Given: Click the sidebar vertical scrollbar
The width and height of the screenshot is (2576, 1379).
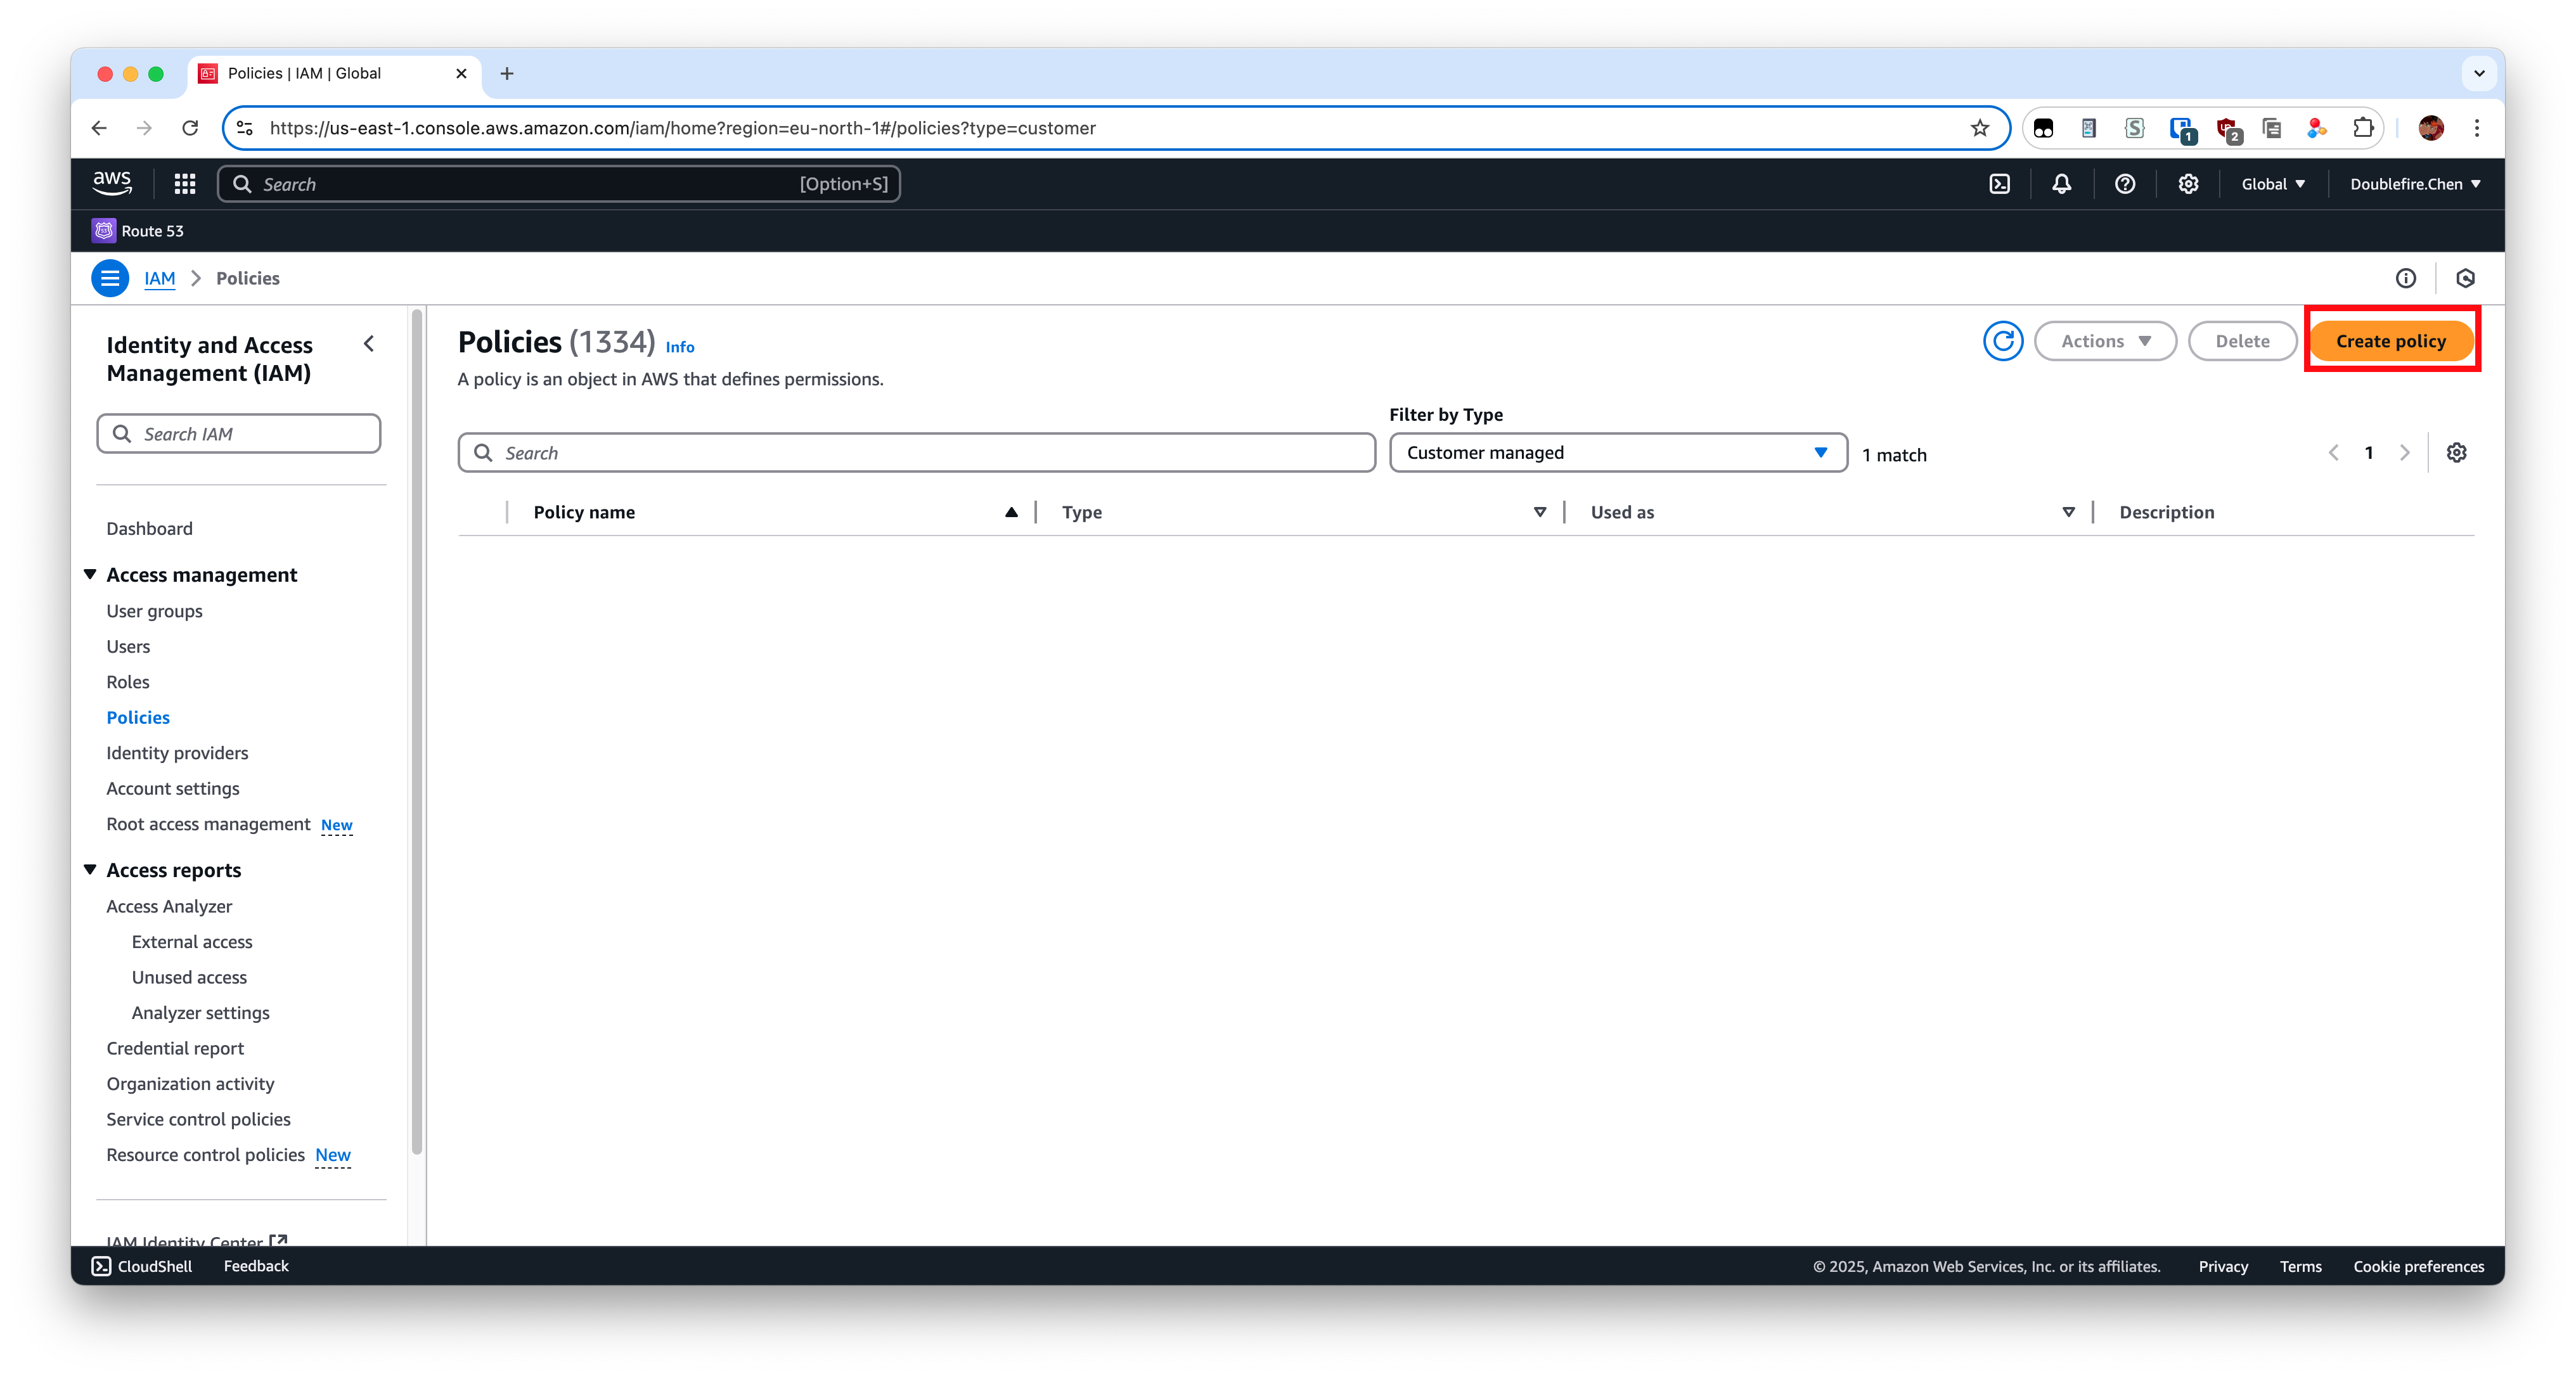Looking at the screenshot, I should click(x=416, y=732).
